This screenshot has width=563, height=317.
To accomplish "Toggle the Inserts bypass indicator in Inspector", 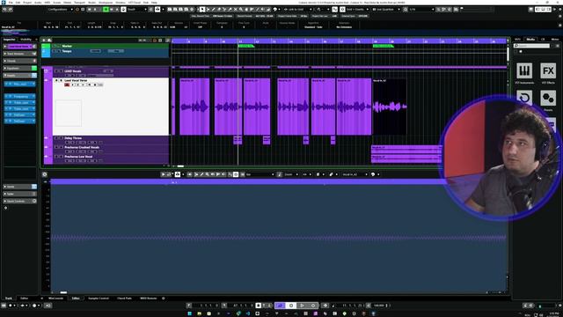I will tap(34, 76).
